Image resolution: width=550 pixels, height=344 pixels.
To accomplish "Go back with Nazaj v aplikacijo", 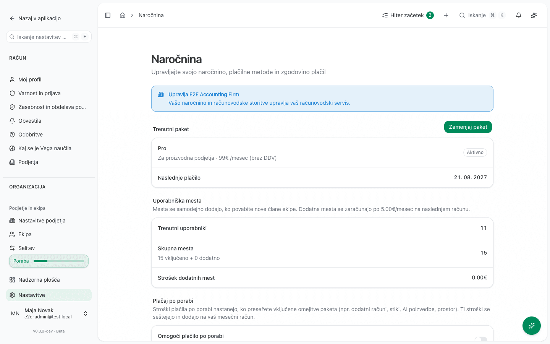I will (35, 18).
